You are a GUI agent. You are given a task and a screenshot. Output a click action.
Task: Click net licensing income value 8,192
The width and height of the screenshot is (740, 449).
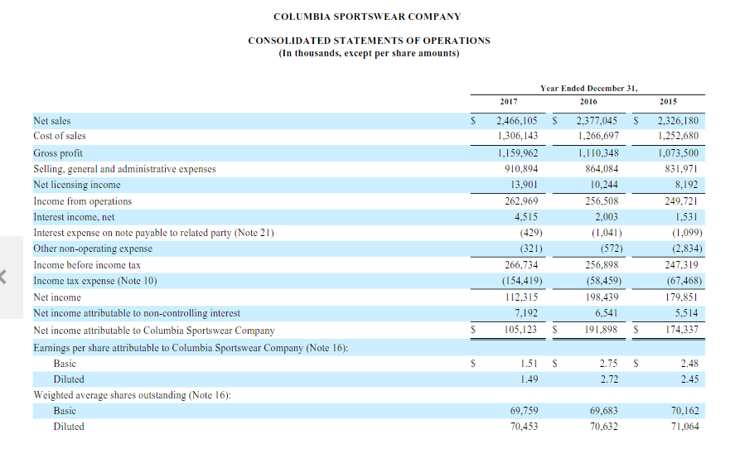686,185
